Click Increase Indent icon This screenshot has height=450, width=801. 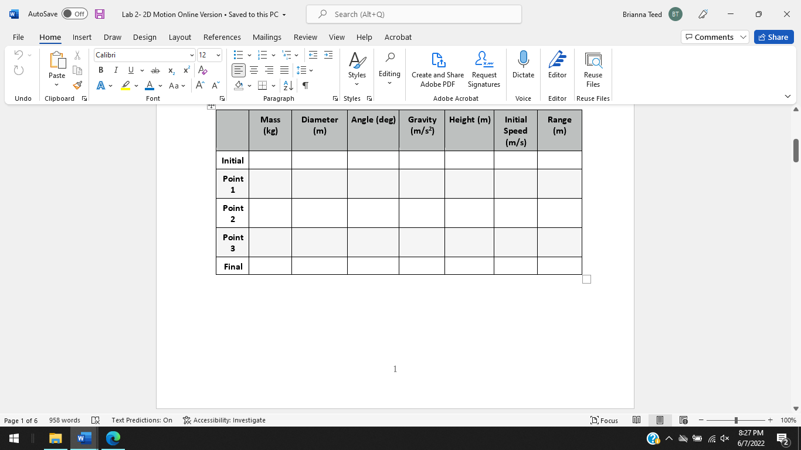tap(328, 55)
